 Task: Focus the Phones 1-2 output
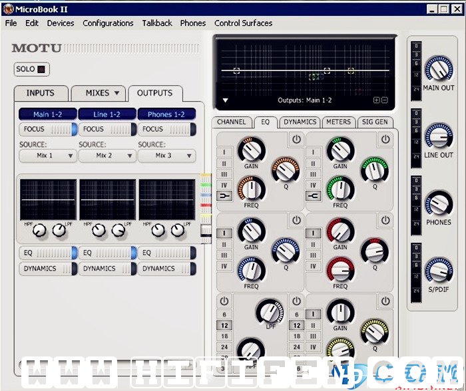(x=166, y=129)
